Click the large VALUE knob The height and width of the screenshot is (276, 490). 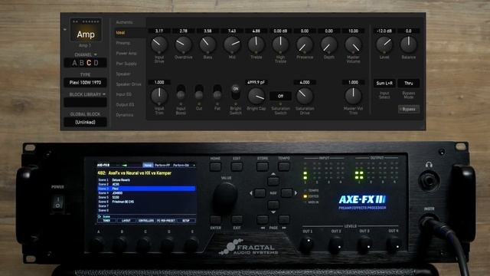tap(225, 196)
